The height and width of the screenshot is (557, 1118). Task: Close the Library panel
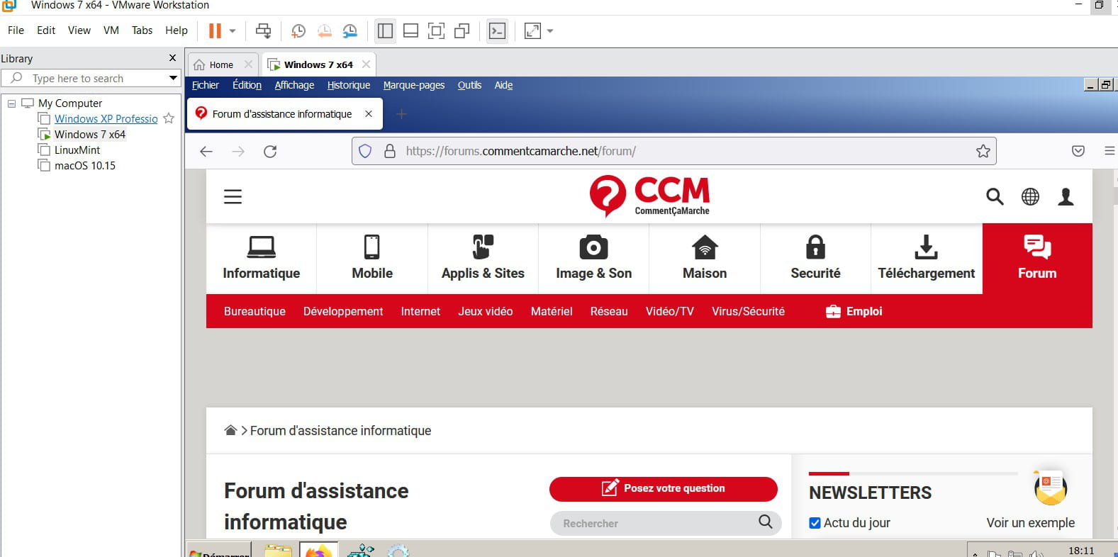(x=172, y=57)
